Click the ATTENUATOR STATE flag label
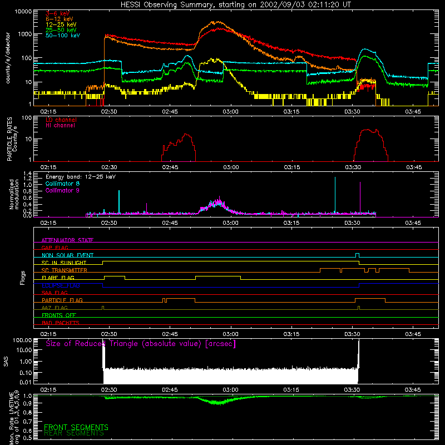Viewport: 445px width, 445px height. (x=67, y=240)
